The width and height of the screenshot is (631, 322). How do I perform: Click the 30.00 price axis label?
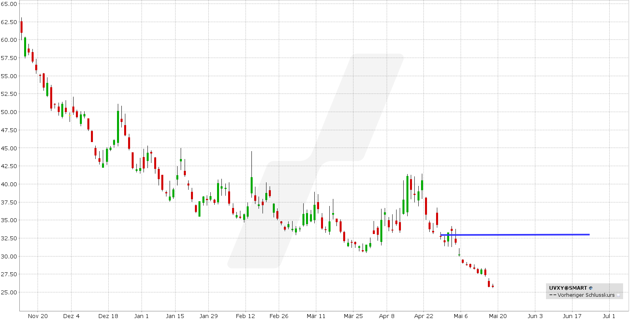9,256
